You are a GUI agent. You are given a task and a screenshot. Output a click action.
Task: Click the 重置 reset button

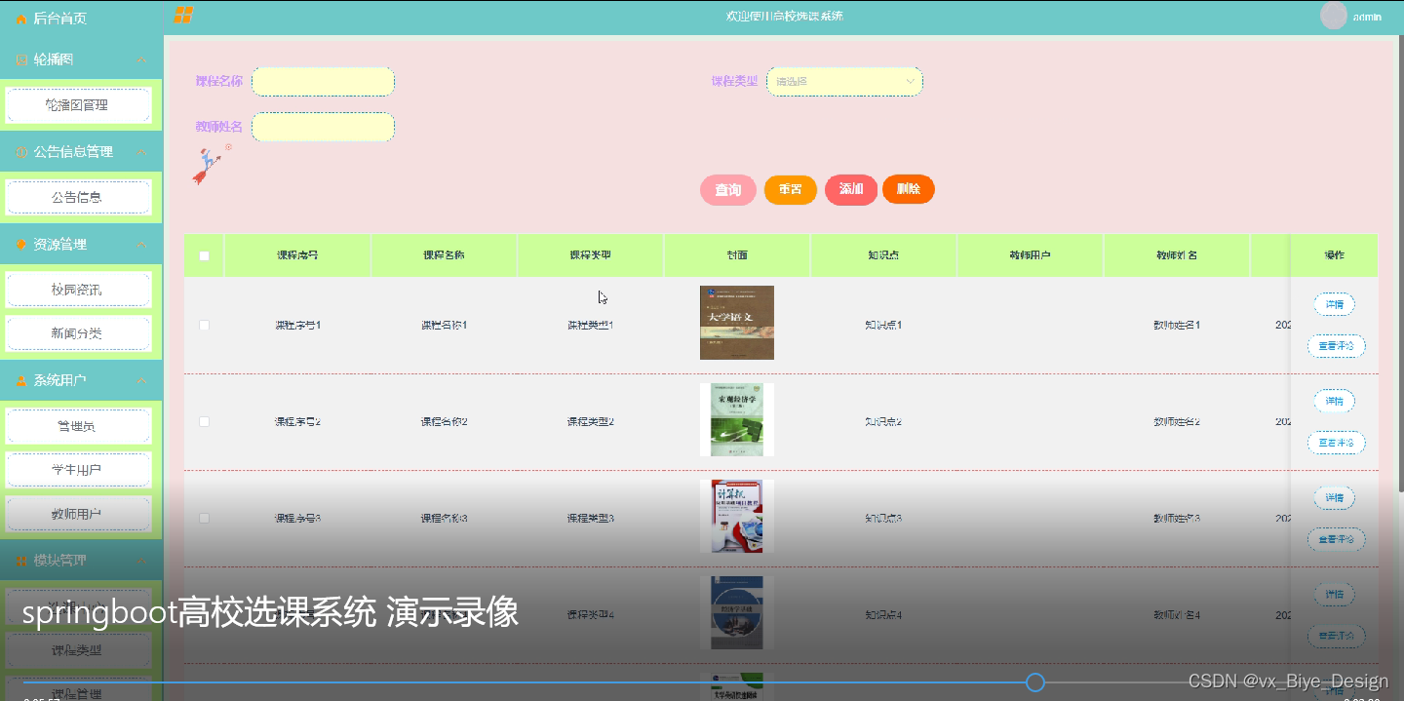[x=791, y=189]
